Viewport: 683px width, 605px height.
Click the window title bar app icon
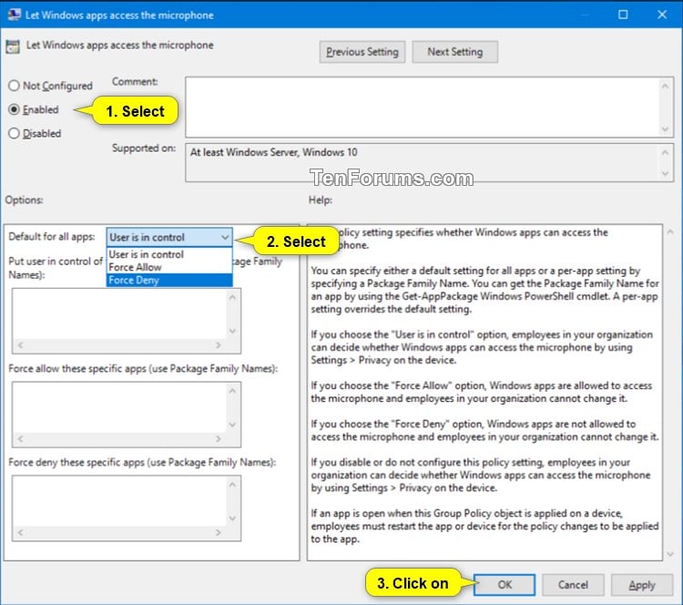(14, 15)
